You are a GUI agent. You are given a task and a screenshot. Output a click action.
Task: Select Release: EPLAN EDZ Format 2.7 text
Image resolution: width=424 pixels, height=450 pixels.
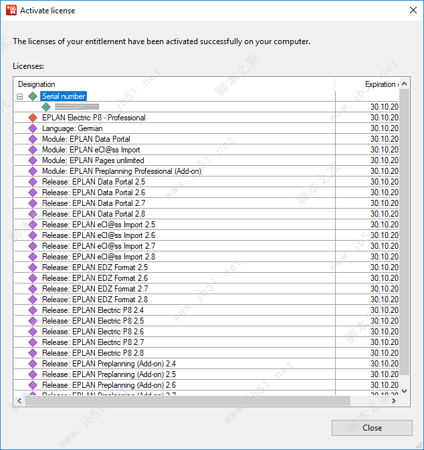click(95, 289)
